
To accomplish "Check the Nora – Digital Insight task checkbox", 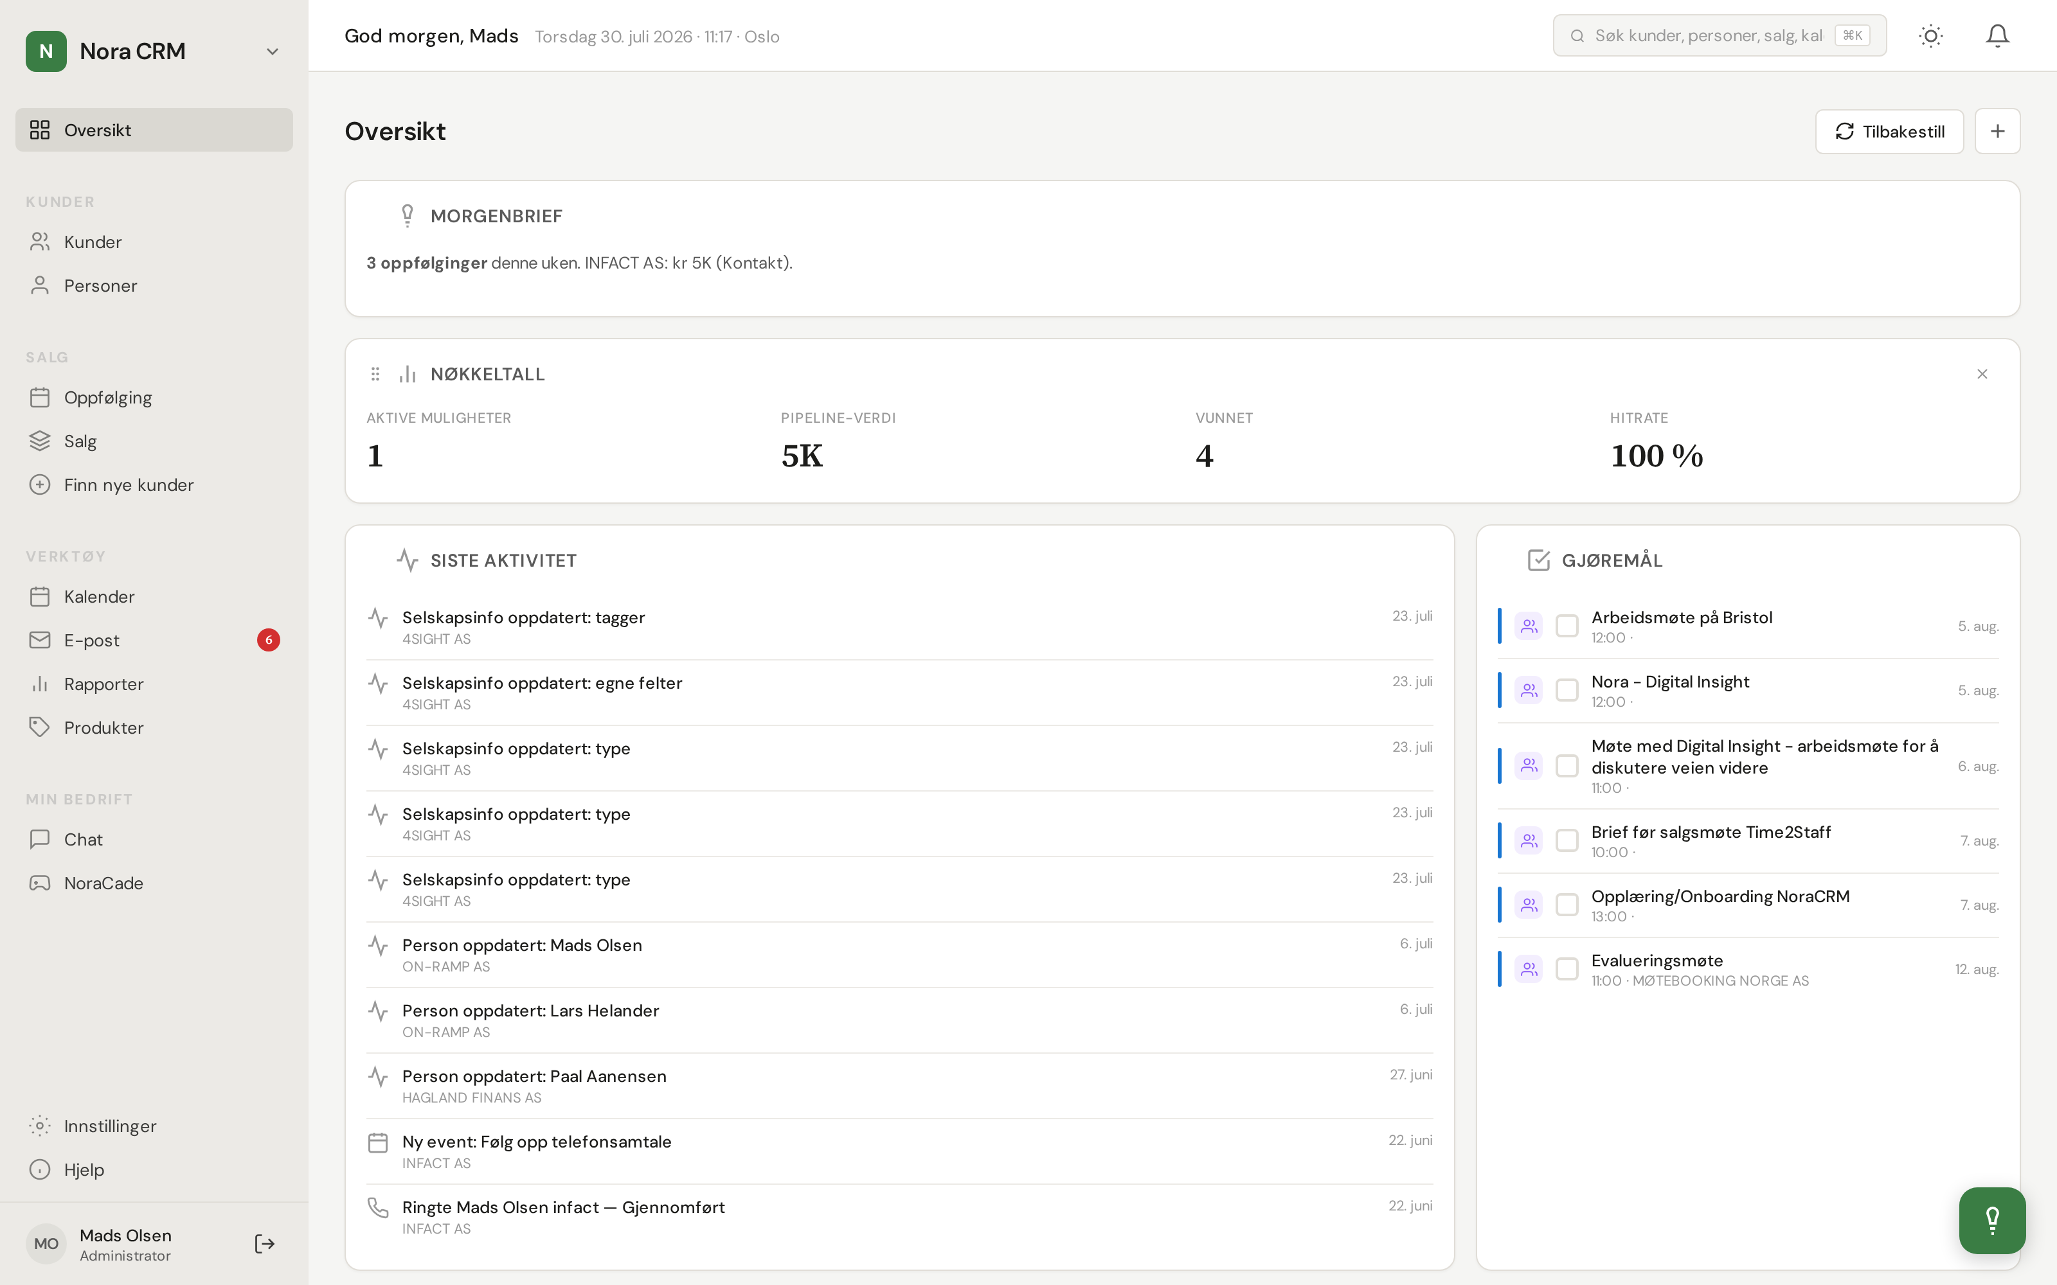I will [x=1567, y=690].
